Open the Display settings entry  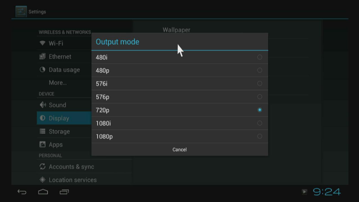(64, 118)
